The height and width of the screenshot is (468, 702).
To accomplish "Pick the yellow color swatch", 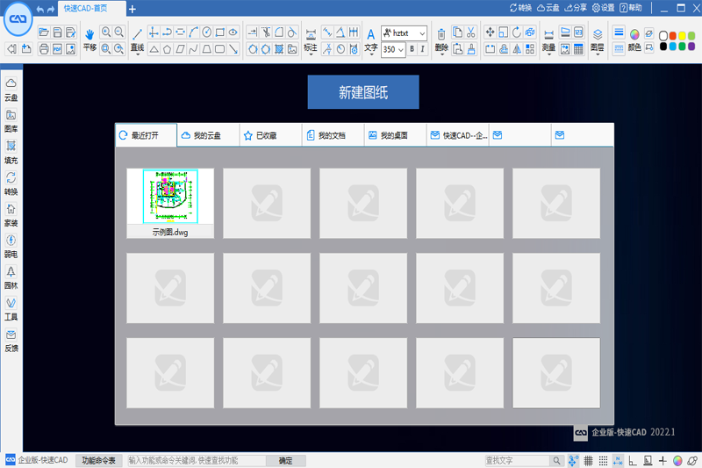I will click(682, 36).
